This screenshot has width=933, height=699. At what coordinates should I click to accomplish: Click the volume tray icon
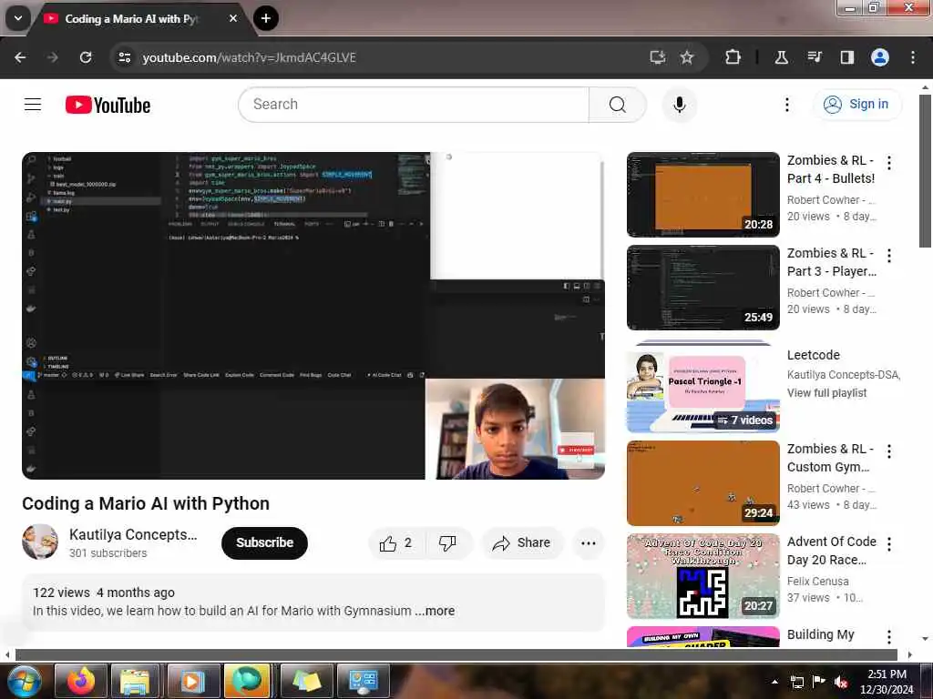pyautogui.click(x=841, y=682)
